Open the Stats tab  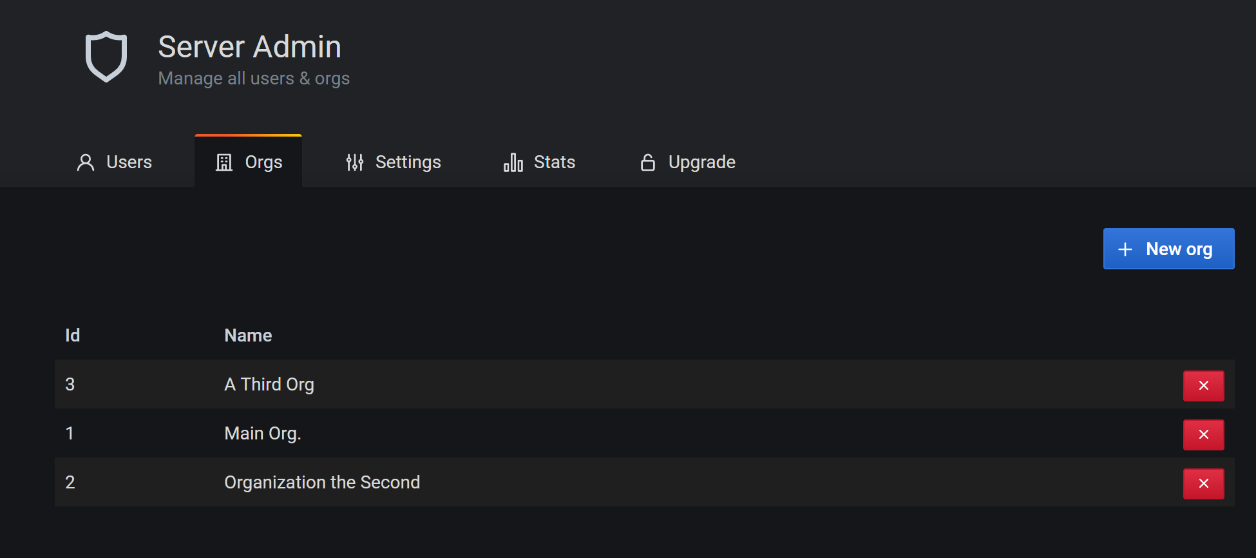coord(554,162)
